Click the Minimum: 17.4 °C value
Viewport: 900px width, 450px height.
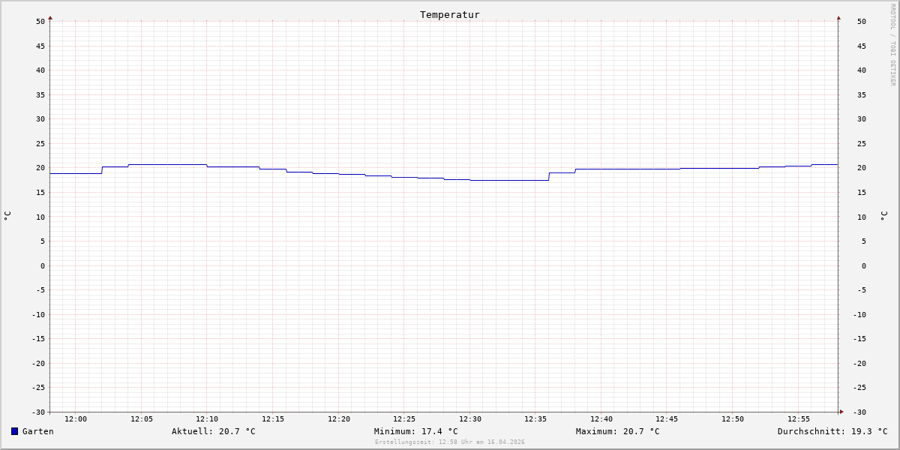click(x=416, y=431)
